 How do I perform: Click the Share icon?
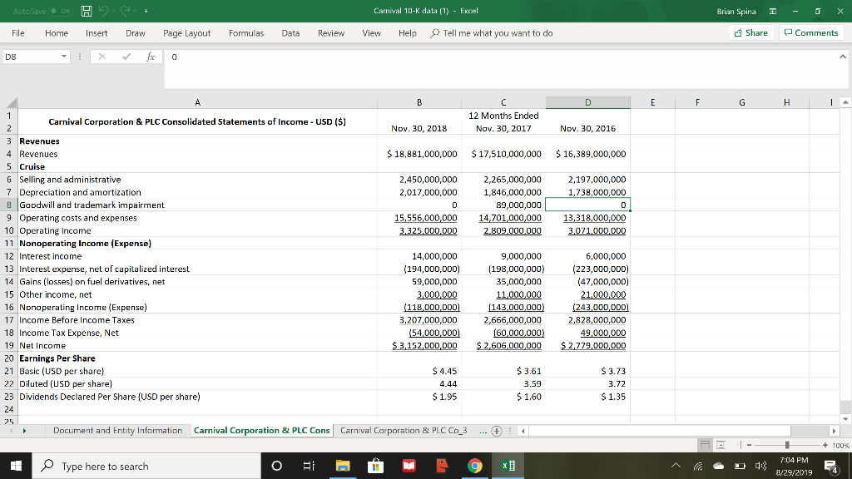[738, 32]
